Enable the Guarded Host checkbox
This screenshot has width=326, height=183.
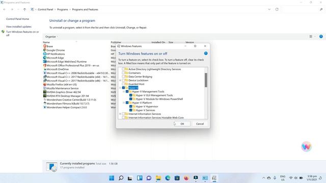coord(123,84)
